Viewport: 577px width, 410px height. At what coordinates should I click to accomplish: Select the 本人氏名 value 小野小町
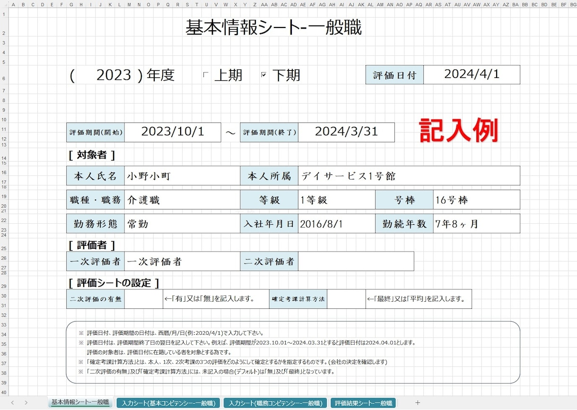click(x=182, y=176)
